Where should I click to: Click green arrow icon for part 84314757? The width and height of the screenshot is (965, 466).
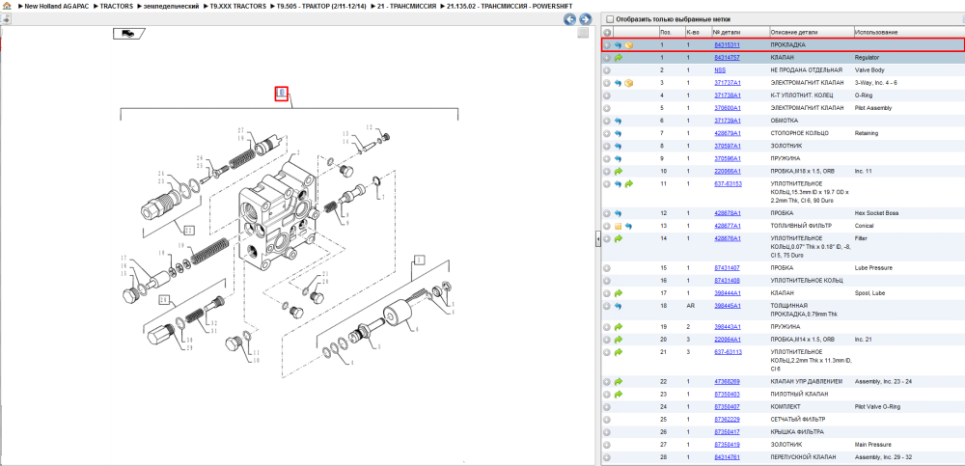(619, 58)
